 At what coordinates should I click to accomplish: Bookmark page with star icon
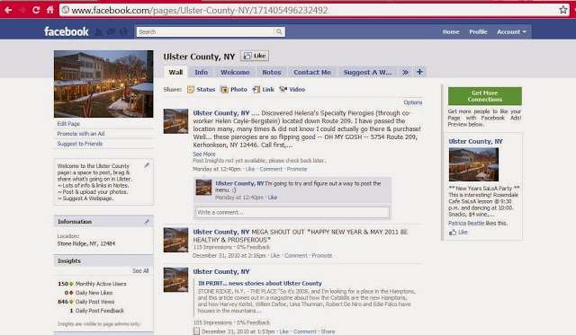tap(563, 10)
